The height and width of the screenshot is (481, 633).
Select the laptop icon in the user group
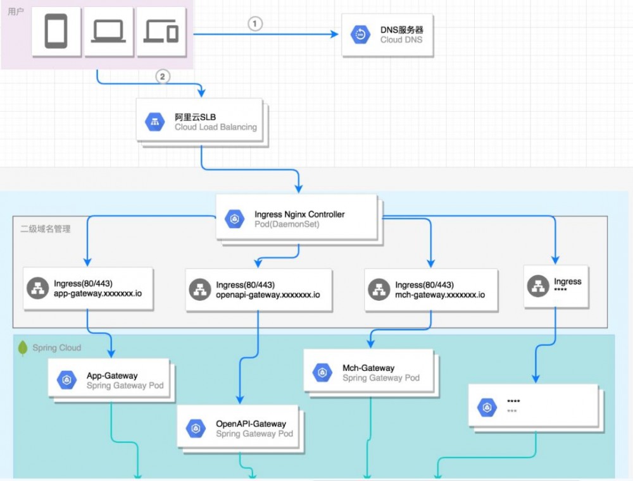click(108, 30)
